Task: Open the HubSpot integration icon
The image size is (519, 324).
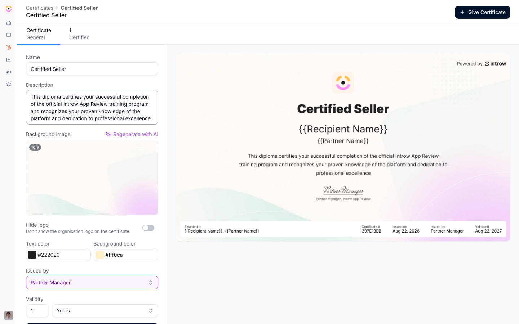Action: (9, 48)
